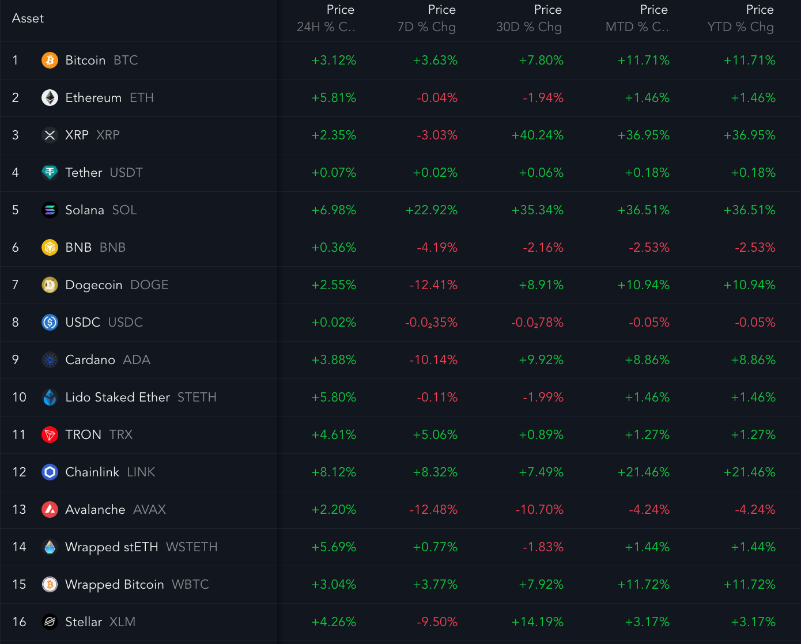Click BNB's YTD change -2.53%
The width and height of the screenshot is (801, 644).
click(x=755, y=248)
